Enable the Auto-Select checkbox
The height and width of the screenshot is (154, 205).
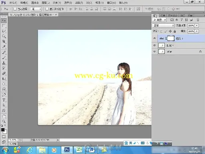[15, 9]
